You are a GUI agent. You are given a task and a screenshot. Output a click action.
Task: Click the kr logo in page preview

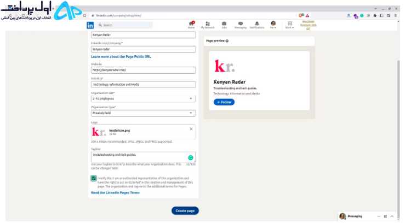pos(224,66)
